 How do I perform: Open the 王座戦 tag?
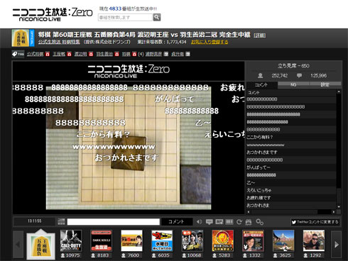59,54
